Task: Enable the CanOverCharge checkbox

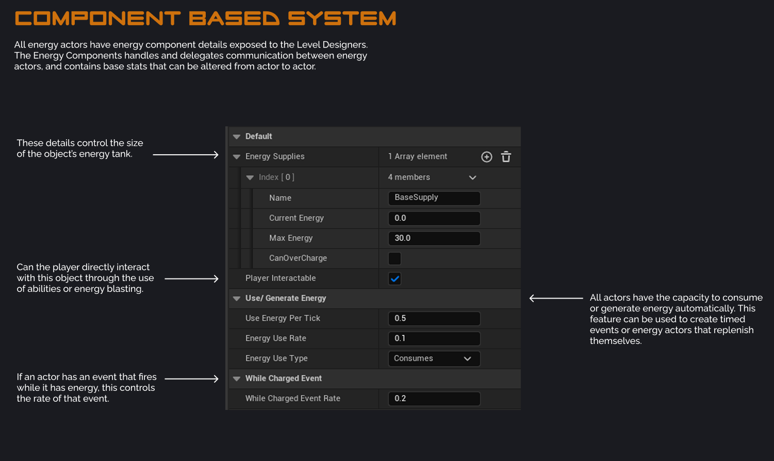Action: [x=394, y=258]
